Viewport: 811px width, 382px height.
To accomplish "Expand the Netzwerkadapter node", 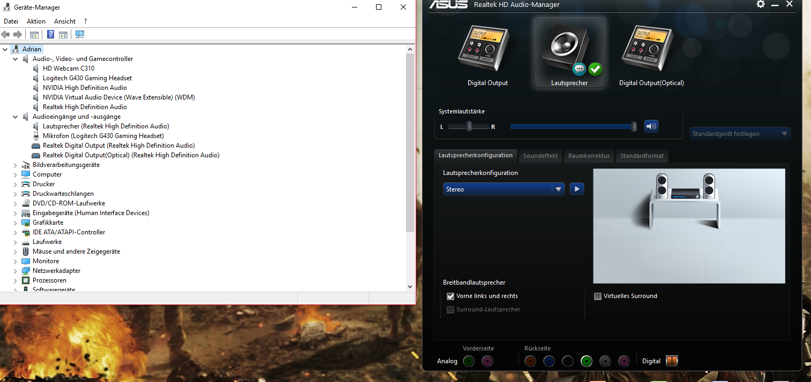I will (15, 271).
